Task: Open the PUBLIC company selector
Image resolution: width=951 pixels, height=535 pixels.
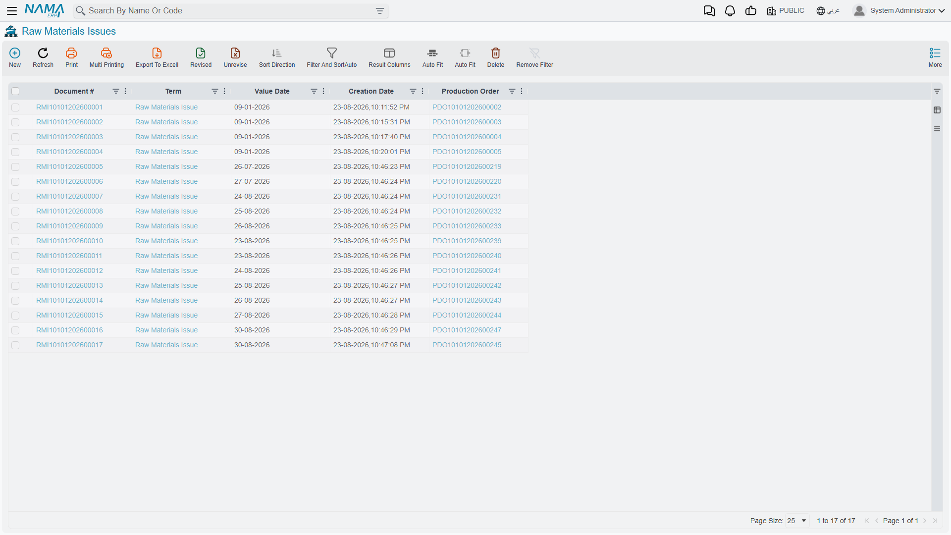Action: [x=786, y=11]
